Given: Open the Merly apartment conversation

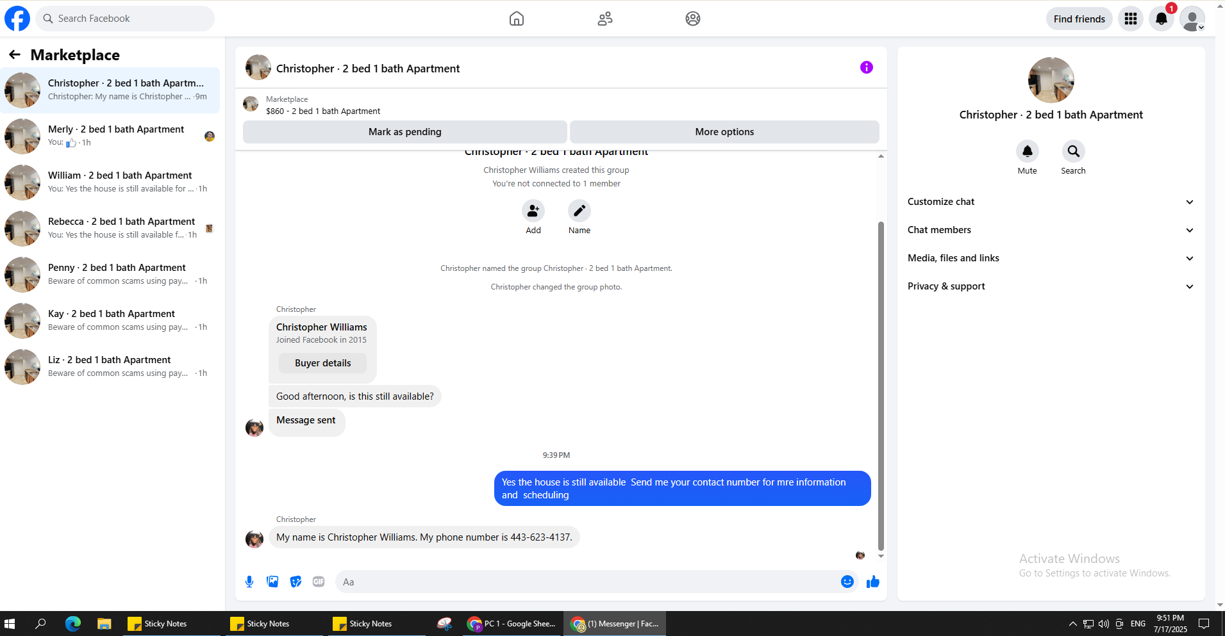Looking at the screenshot, I should [110, 136].
